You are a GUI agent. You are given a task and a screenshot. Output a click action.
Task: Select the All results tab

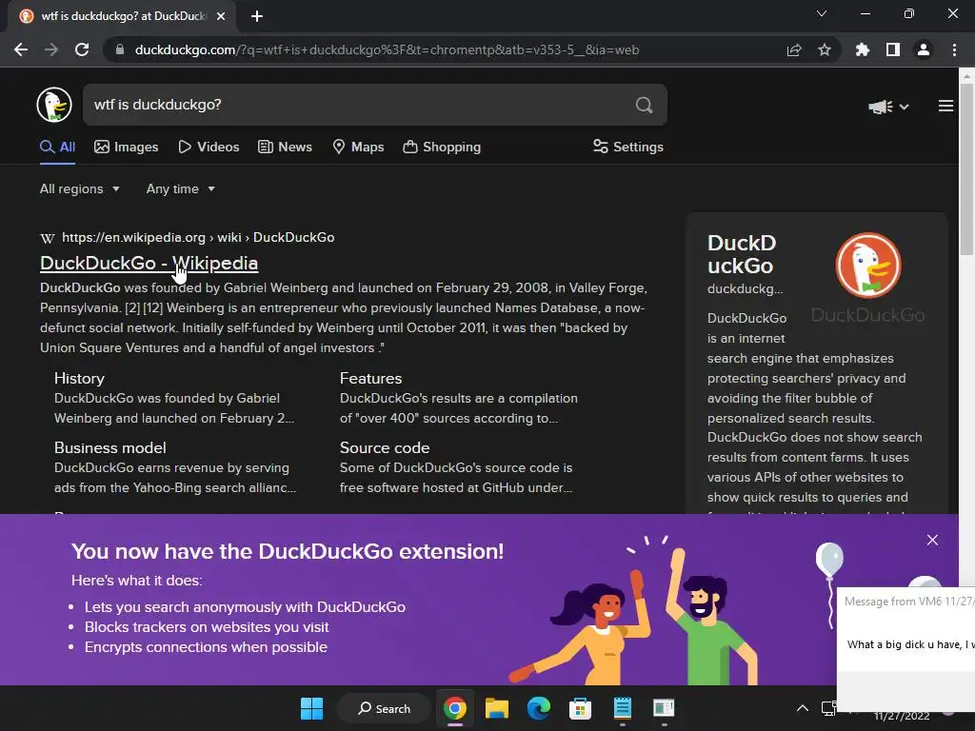point(57,147)
